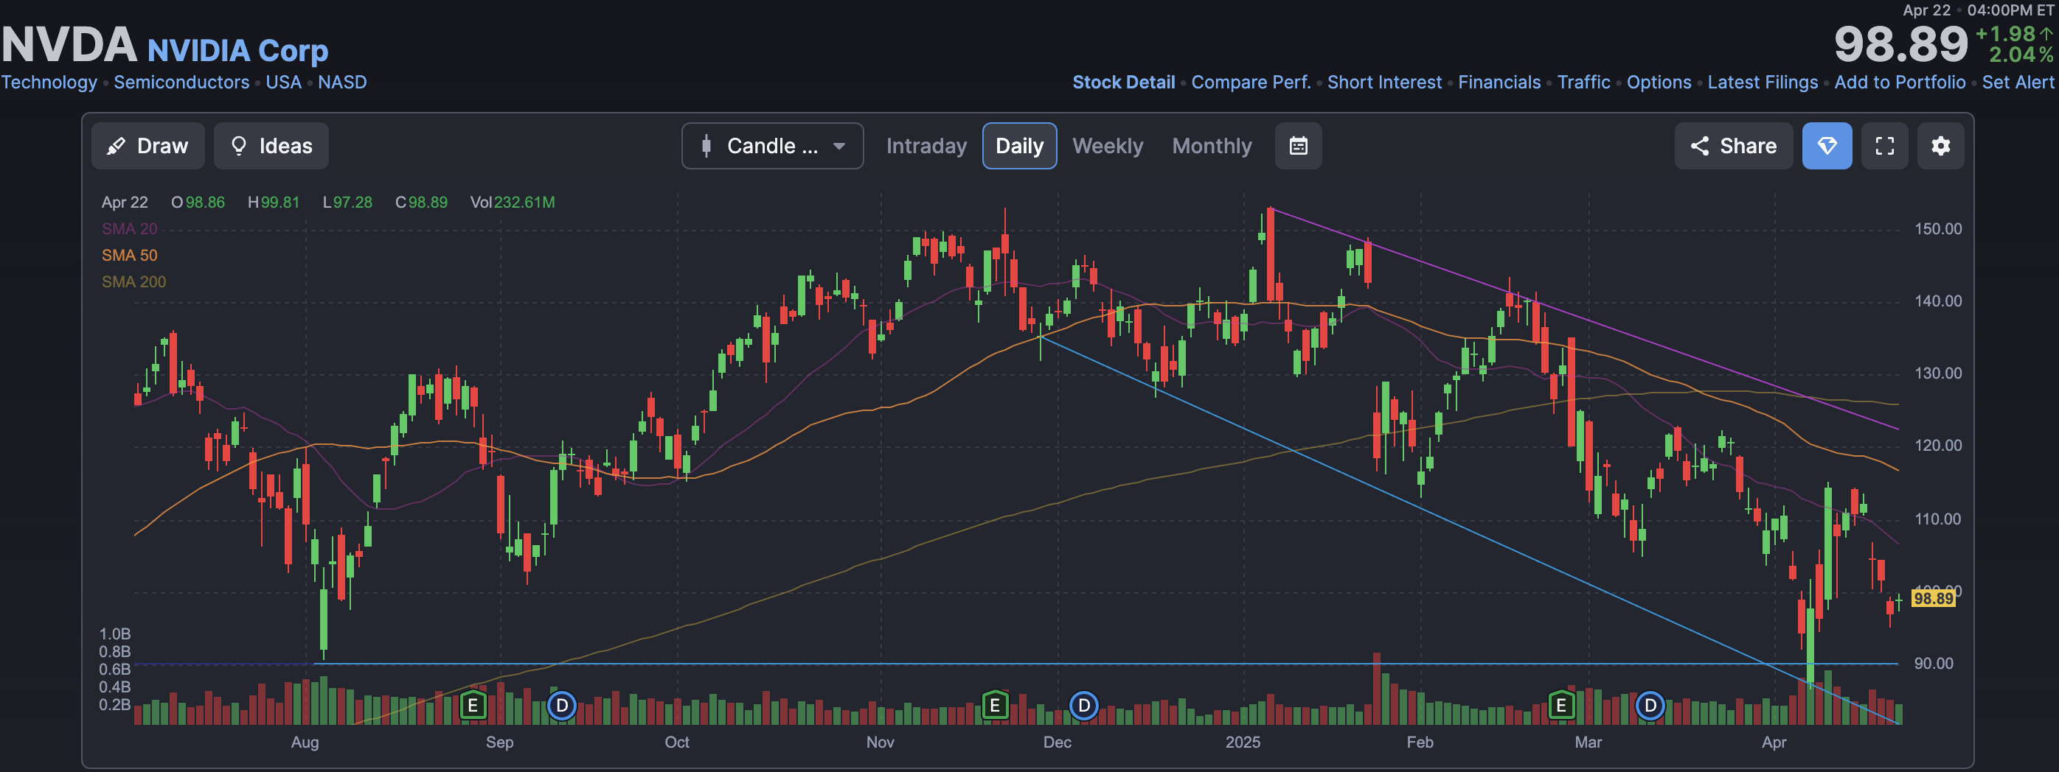Screen dimensions: 2059x772
Task: Click the Share chart button
Action: tap(1733, 146)
